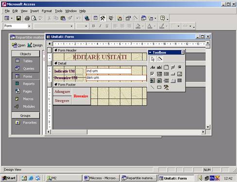Pick the Subform/Subreport tool in Toolbox
237x182 pixels.
[180, 80]
